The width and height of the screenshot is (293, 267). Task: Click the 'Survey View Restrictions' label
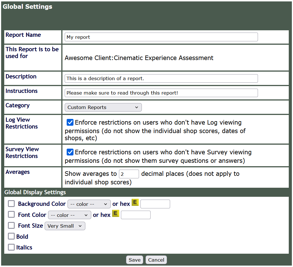[22, 153]
